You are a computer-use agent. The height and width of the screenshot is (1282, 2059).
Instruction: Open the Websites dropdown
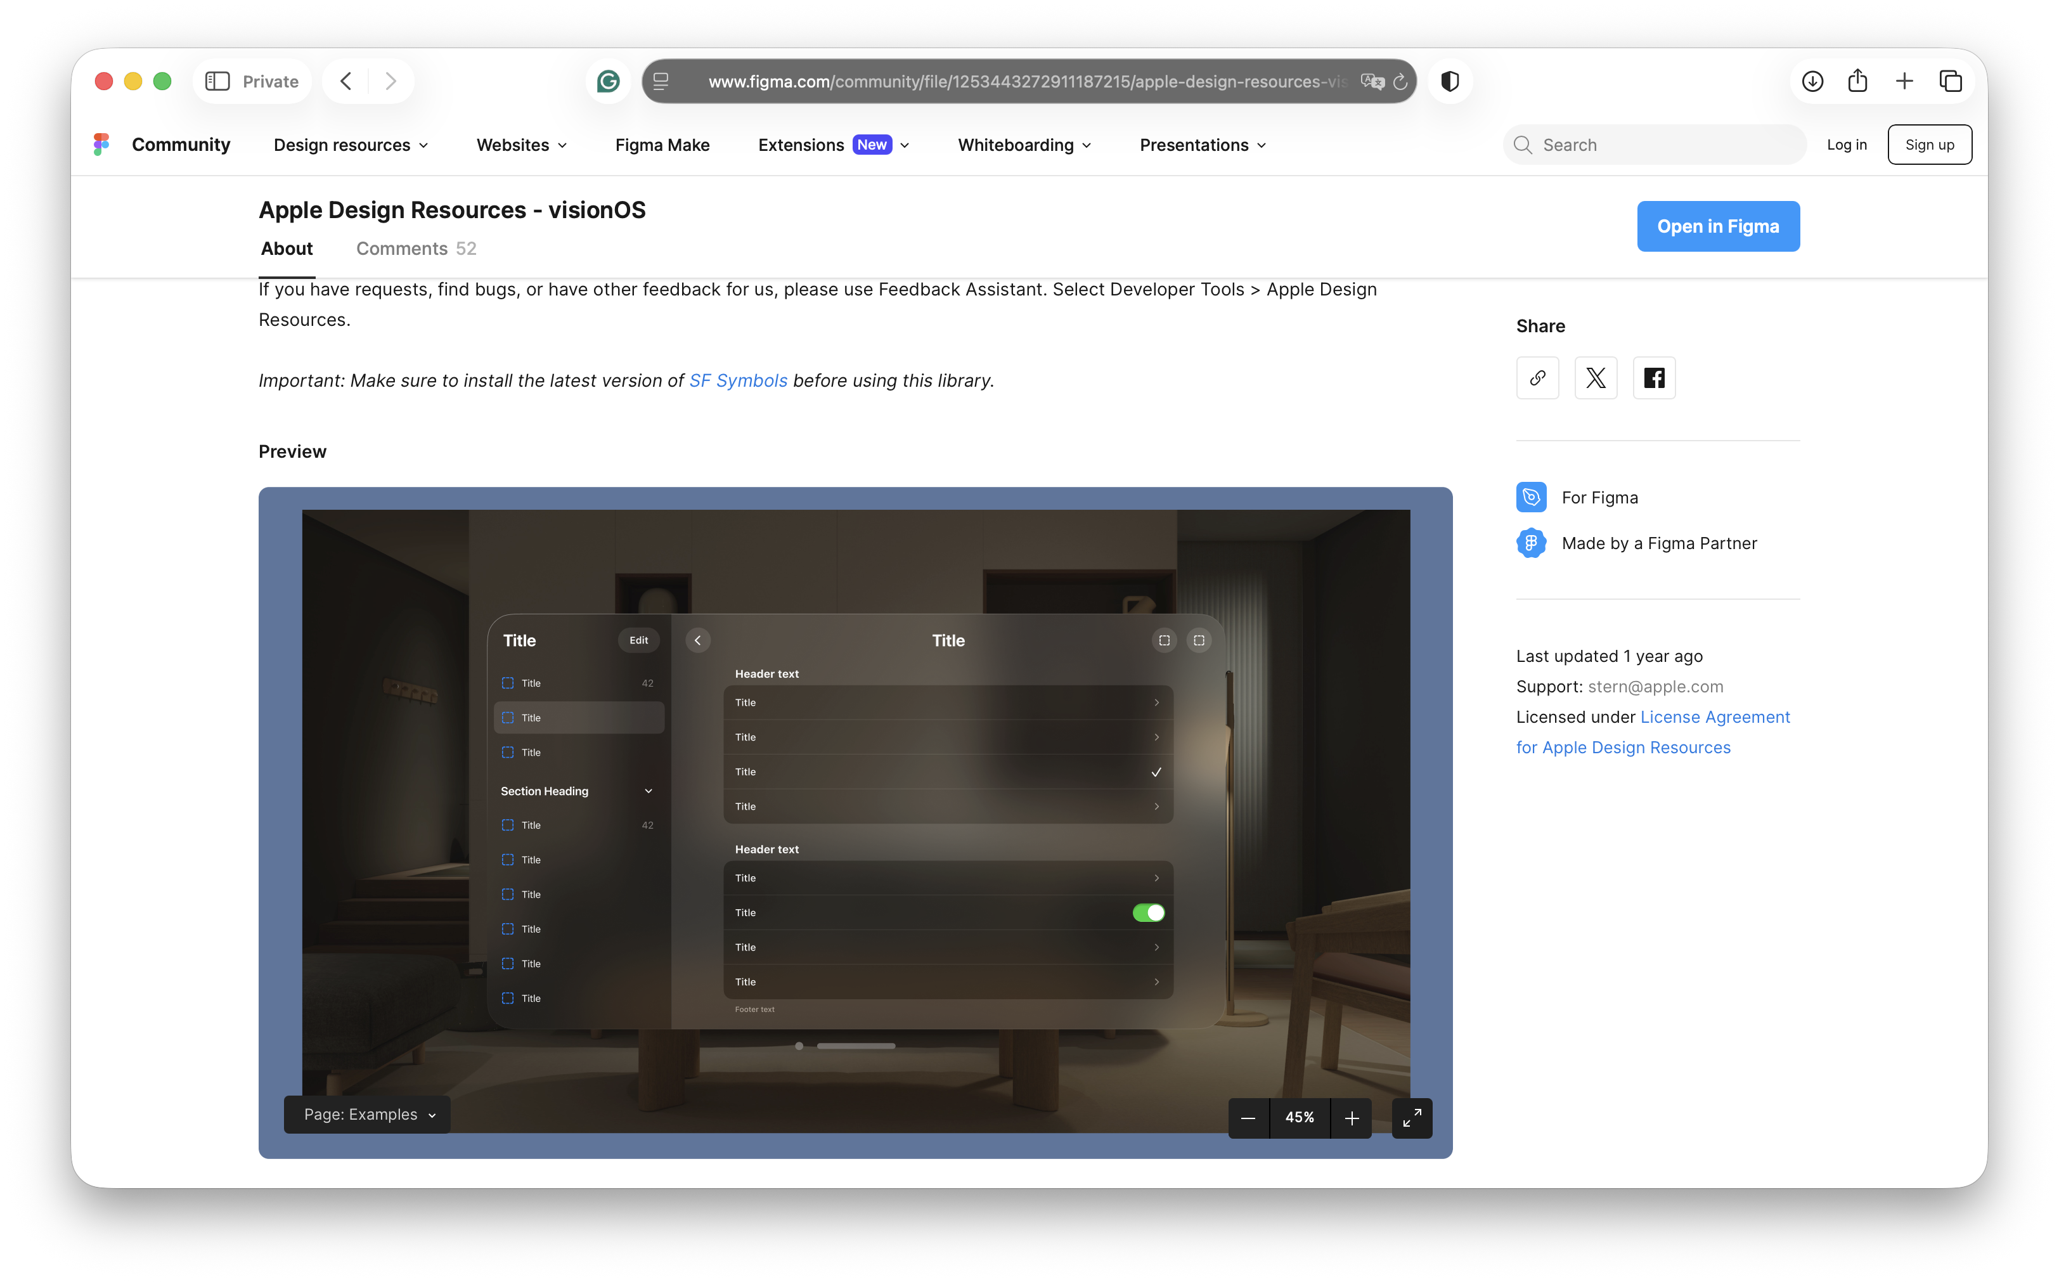(x=522, y=145)
